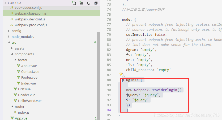Click on "net: 'empty'," code line
This screenshot has height=120, width=222.
pos(139,60)
